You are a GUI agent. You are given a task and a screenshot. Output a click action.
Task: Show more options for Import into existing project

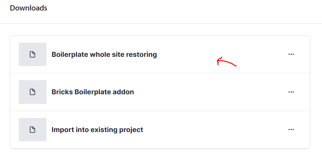coord(291,130)
